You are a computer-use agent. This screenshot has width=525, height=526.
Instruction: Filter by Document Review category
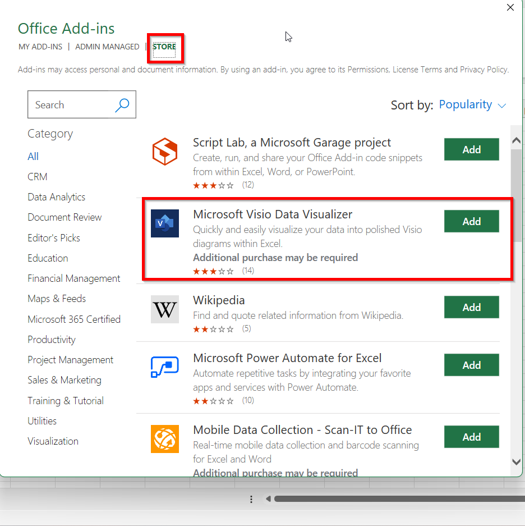(x=65, y=217)
